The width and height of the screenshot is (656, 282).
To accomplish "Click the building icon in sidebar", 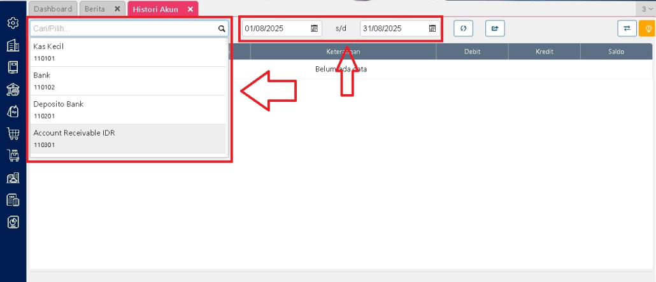I will pos(13,45).
